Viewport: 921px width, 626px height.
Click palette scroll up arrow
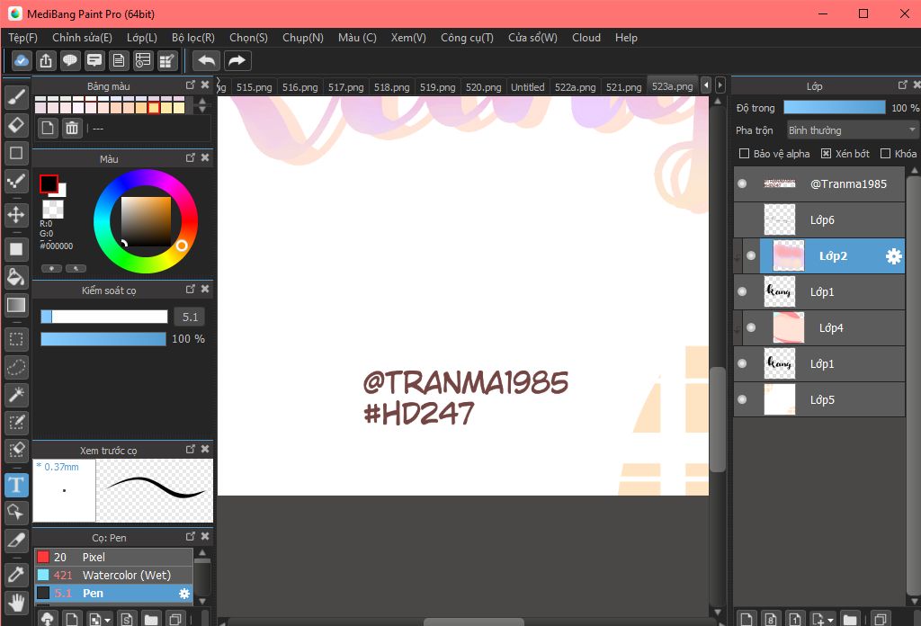[202, 101]
